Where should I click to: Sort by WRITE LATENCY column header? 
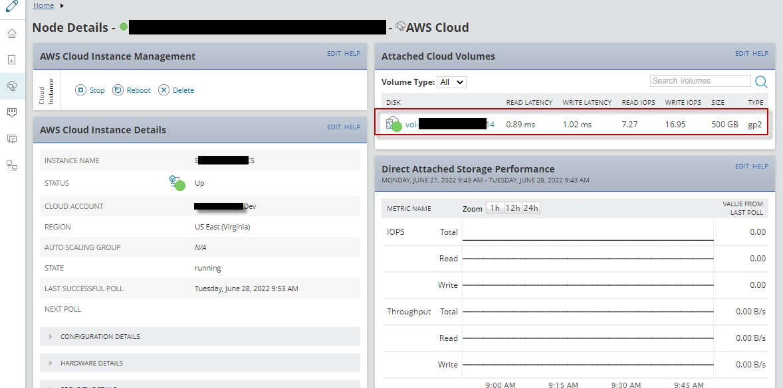(588, 102)
